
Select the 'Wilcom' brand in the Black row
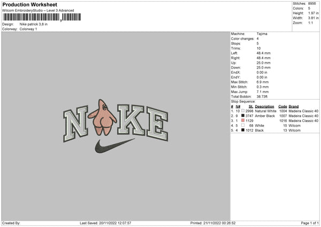pyautogui.click(x=295, y=130)
